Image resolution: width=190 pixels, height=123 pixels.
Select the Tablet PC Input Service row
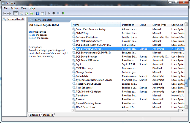[128, 84]
